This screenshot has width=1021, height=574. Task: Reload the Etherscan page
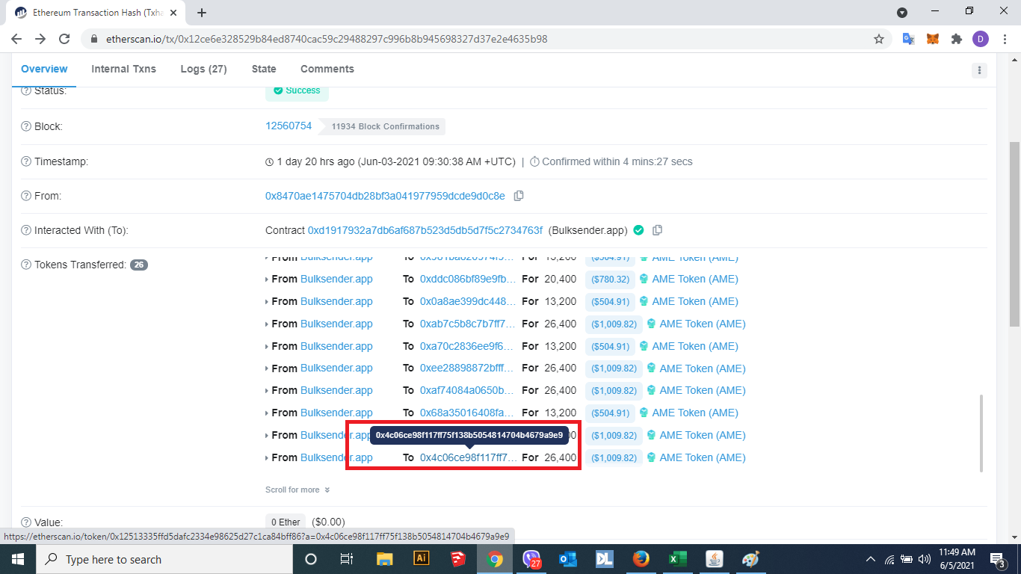[x=64, y=39]
